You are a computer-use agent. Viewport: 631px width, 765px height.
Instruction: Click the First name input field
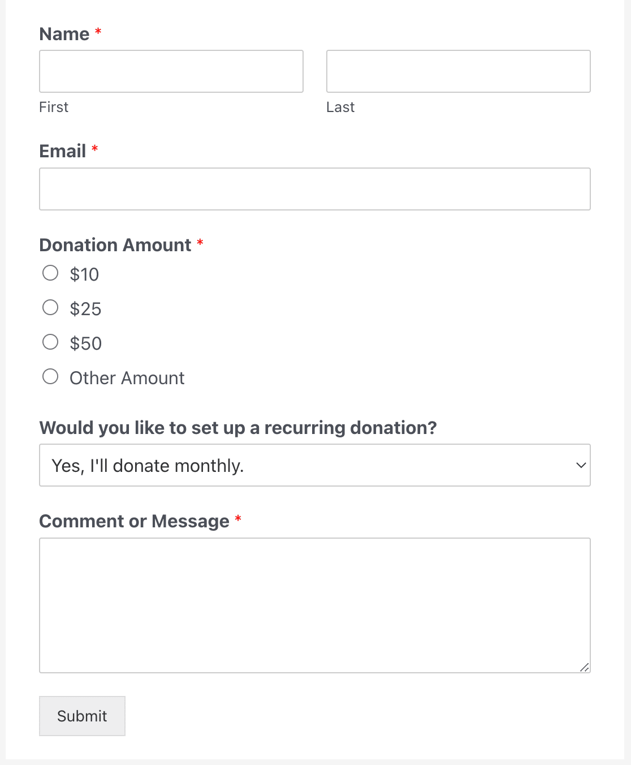point(171,71)
